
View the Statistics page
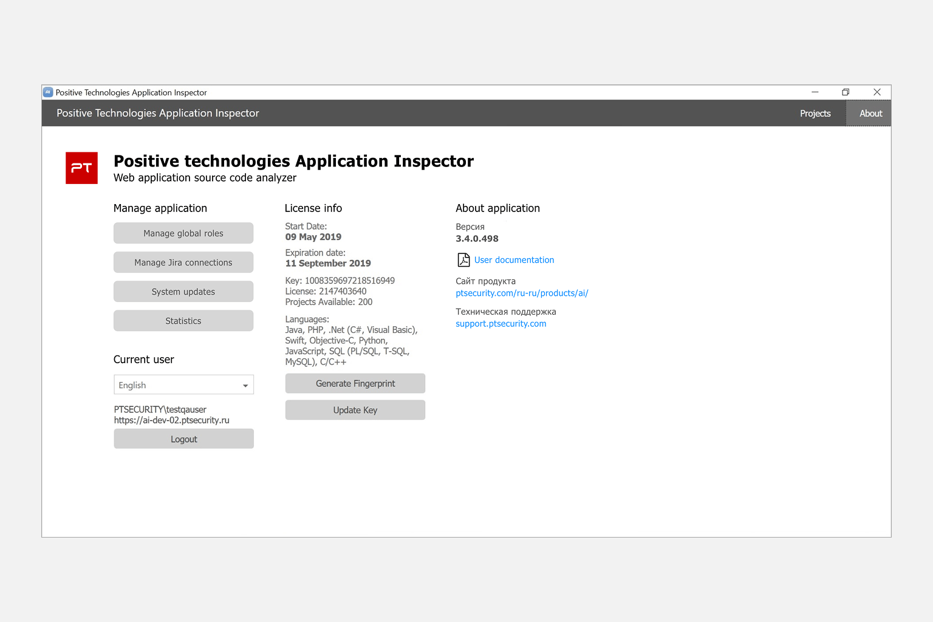(x=183, y=321)
